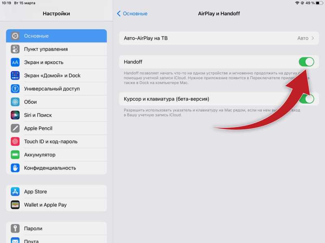Select the Home Screen & Dock grid icon

pyautogui.click(x=15, y=76)
